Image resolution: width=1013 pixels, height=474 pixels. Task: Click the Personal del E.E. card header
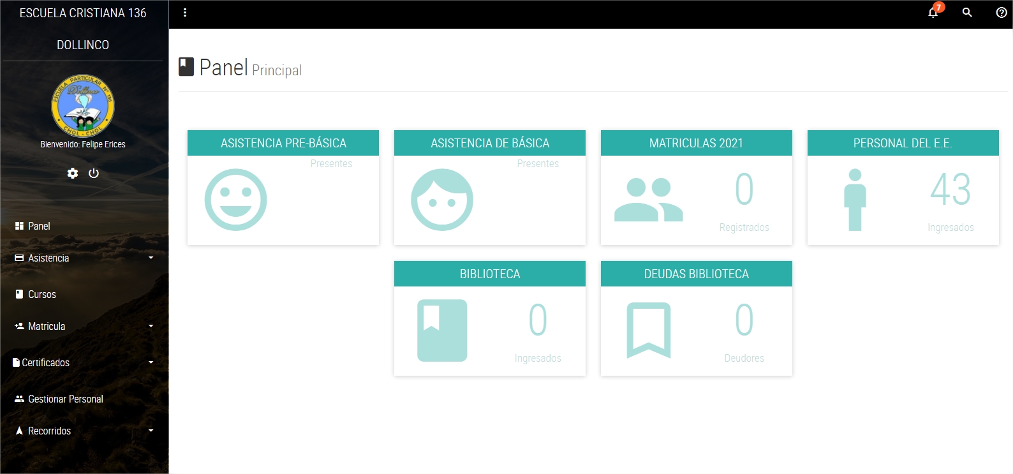(903, 143)
